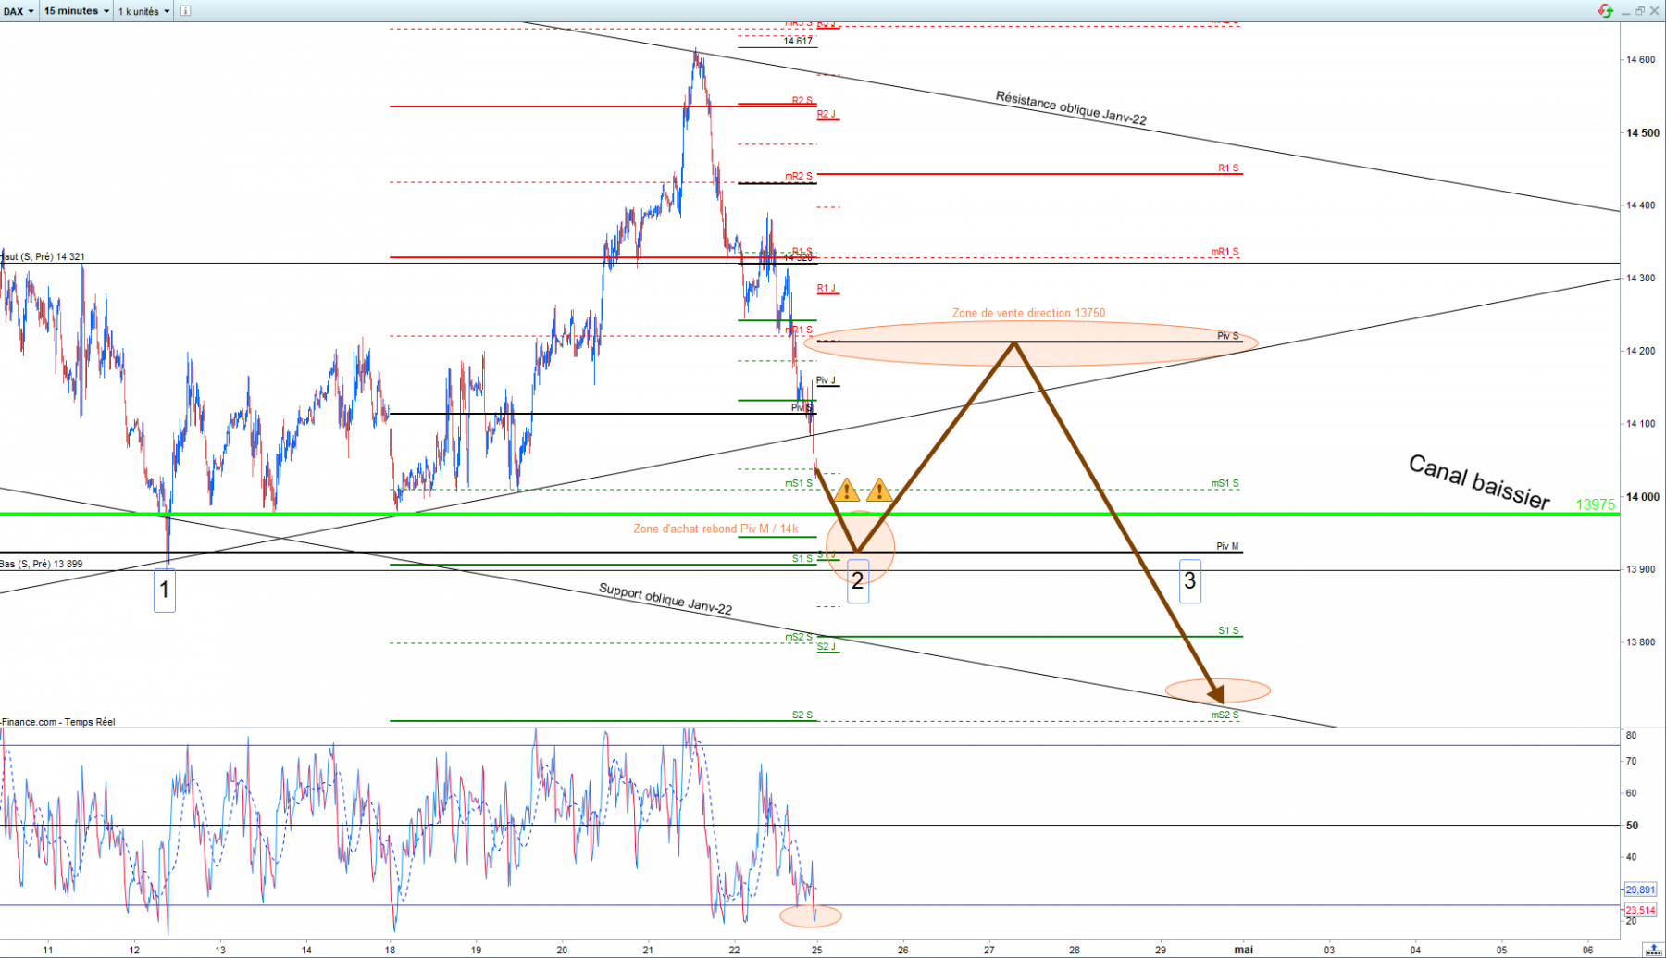The width and height of the screenshot is (1666, 958).
Task: Click the 'mai' month label on time axis
Action: [1243, 950]
